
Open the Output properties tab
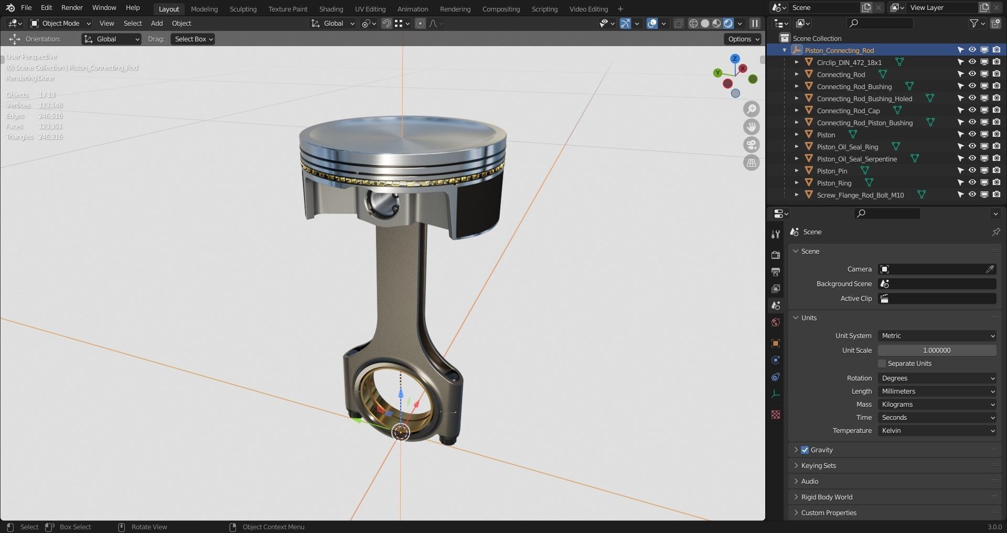776,271
